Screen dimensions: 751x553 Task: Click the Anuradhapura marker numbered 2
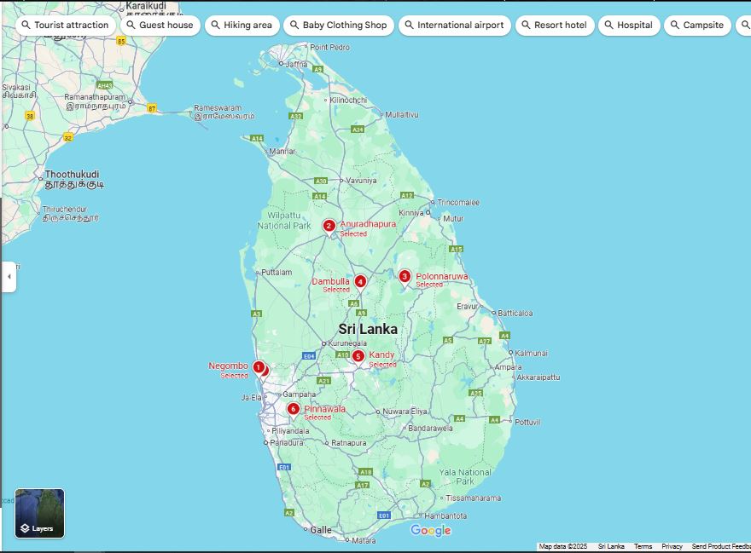pyautogui.click(x=329, y=226)
